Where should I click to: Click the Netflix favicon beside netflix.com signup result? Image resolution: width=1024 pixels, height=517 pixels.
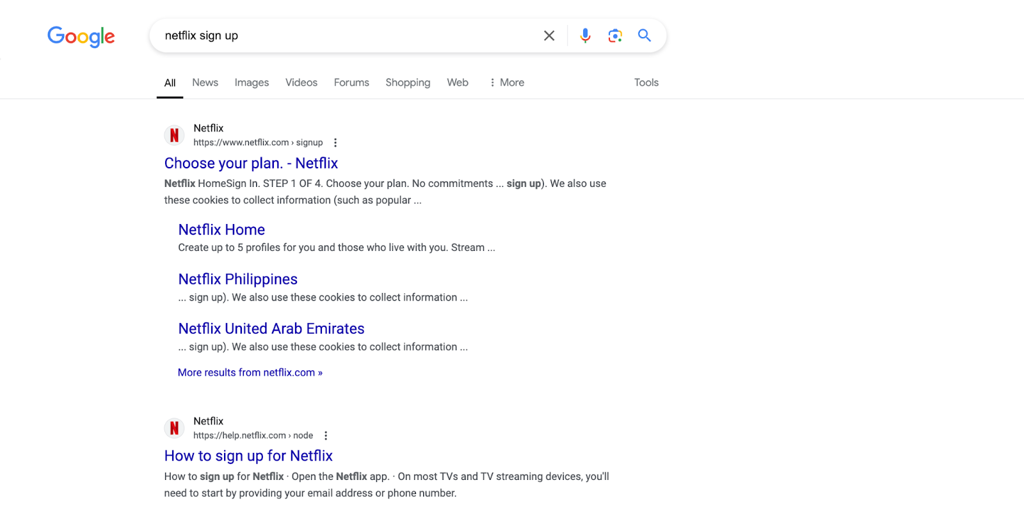(x=174, y=135)
